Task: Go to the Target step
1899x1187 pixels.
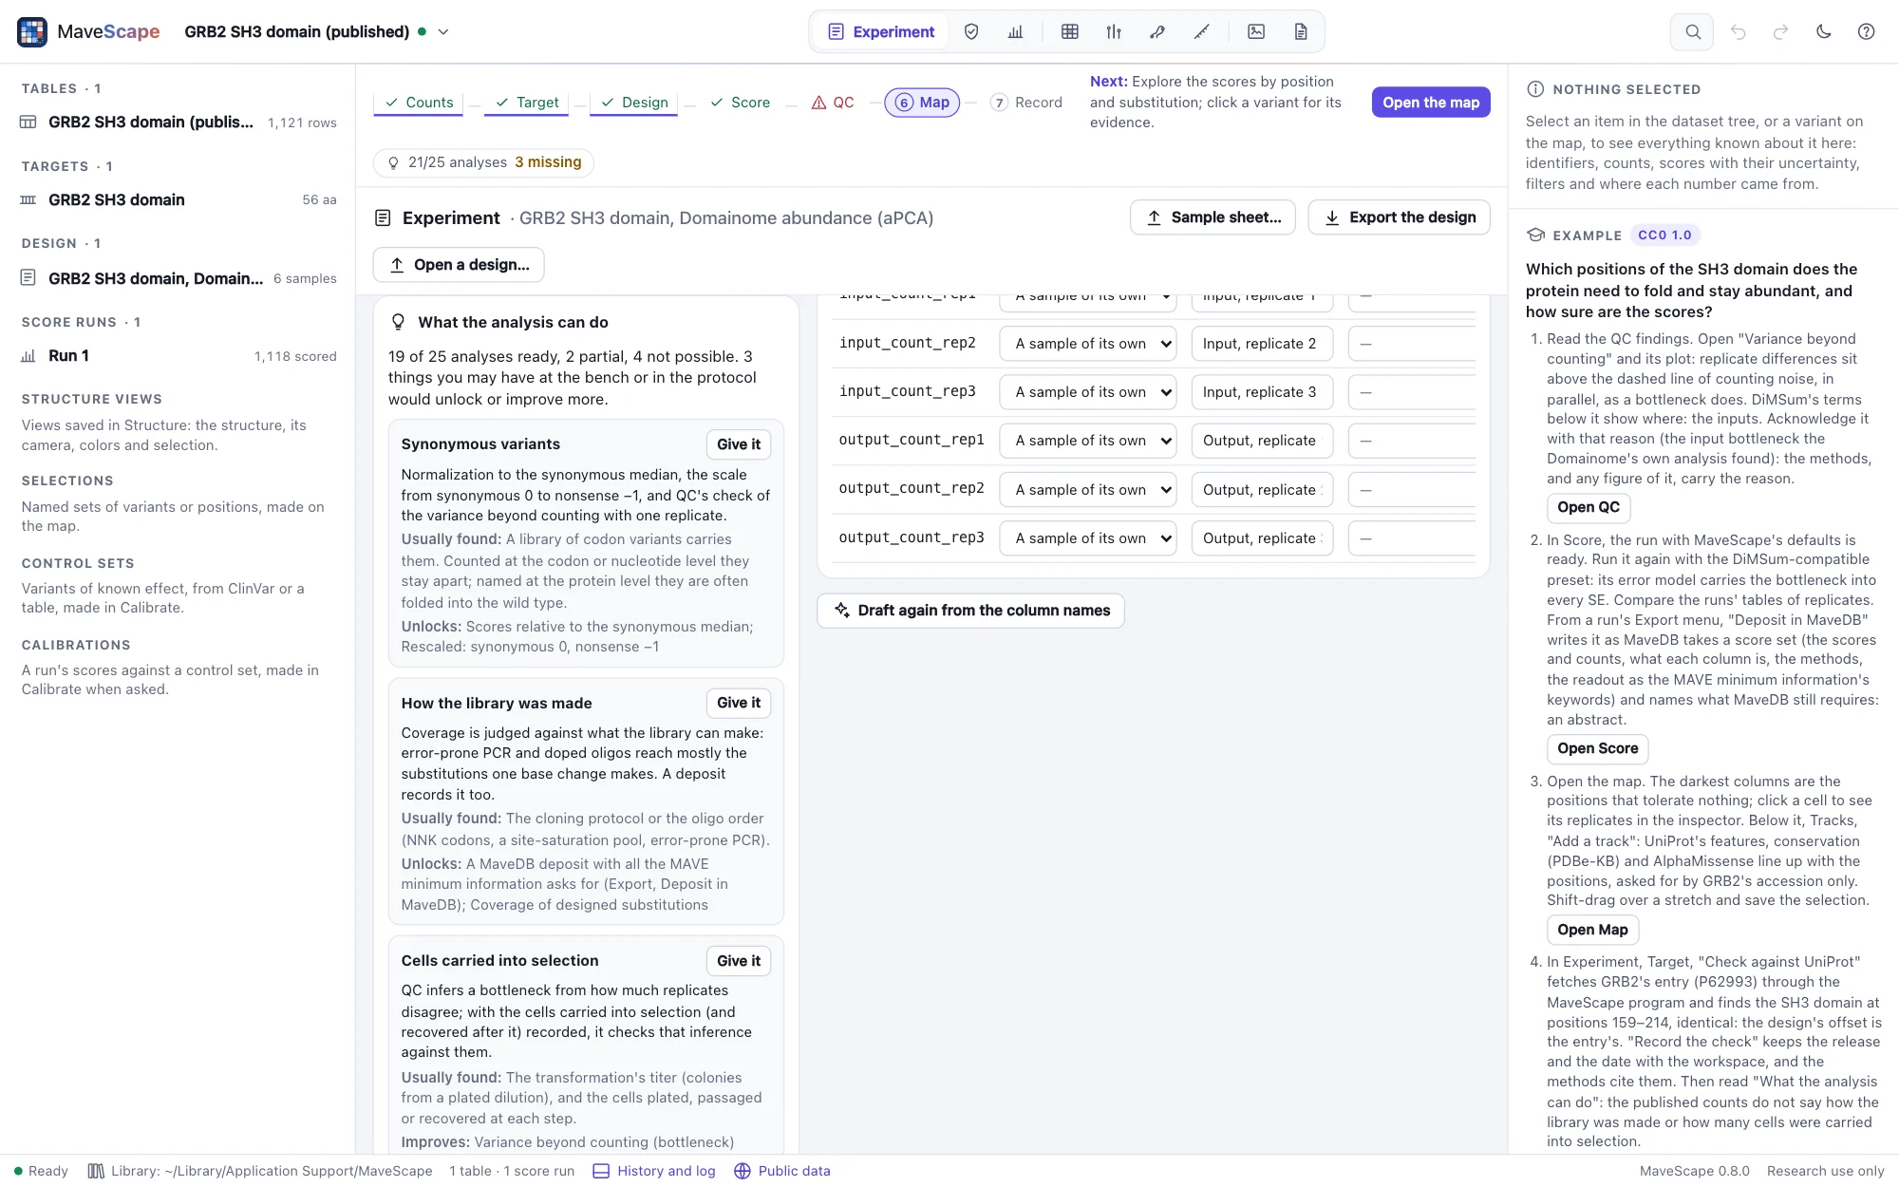Action: click(x=527, y=103)
